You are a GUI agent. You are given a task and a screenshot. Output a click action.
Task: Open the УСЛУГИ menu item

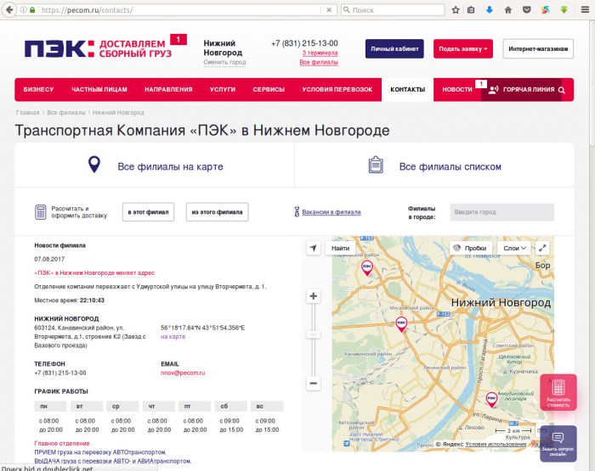(x=223, y=90)
